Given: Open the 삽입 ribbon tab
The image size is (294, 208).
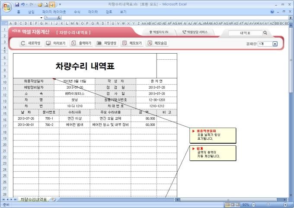Looking at the screenshot, I should 31,12.
